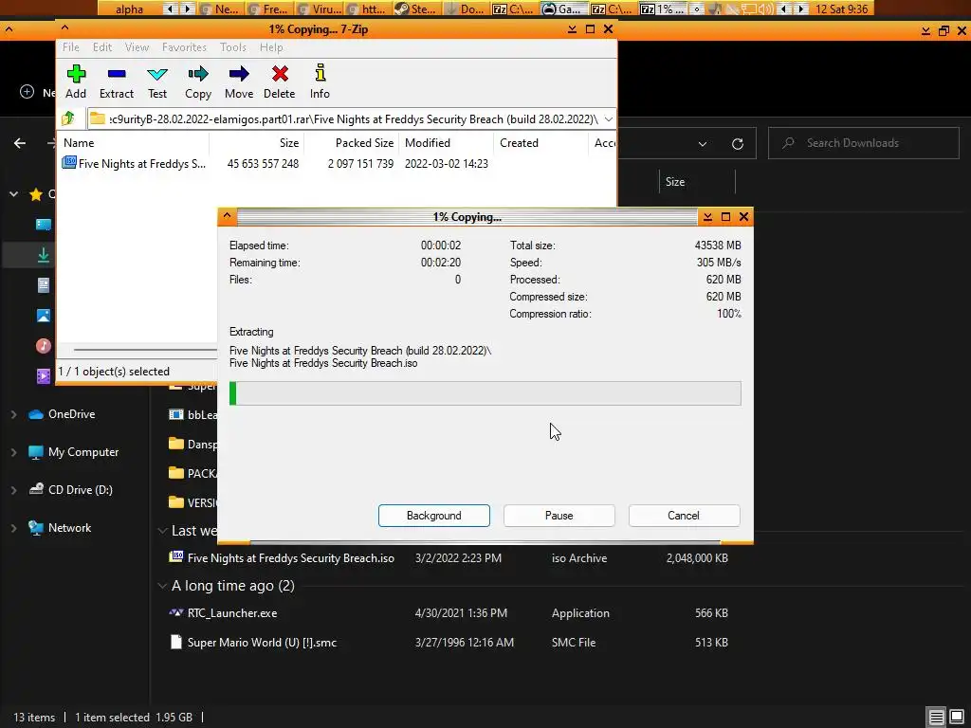Open the File menu in 7-Zip
Image resolution: width=971 pixels, height=728 pixels.
pyautogui.click(x=70, y=47)
